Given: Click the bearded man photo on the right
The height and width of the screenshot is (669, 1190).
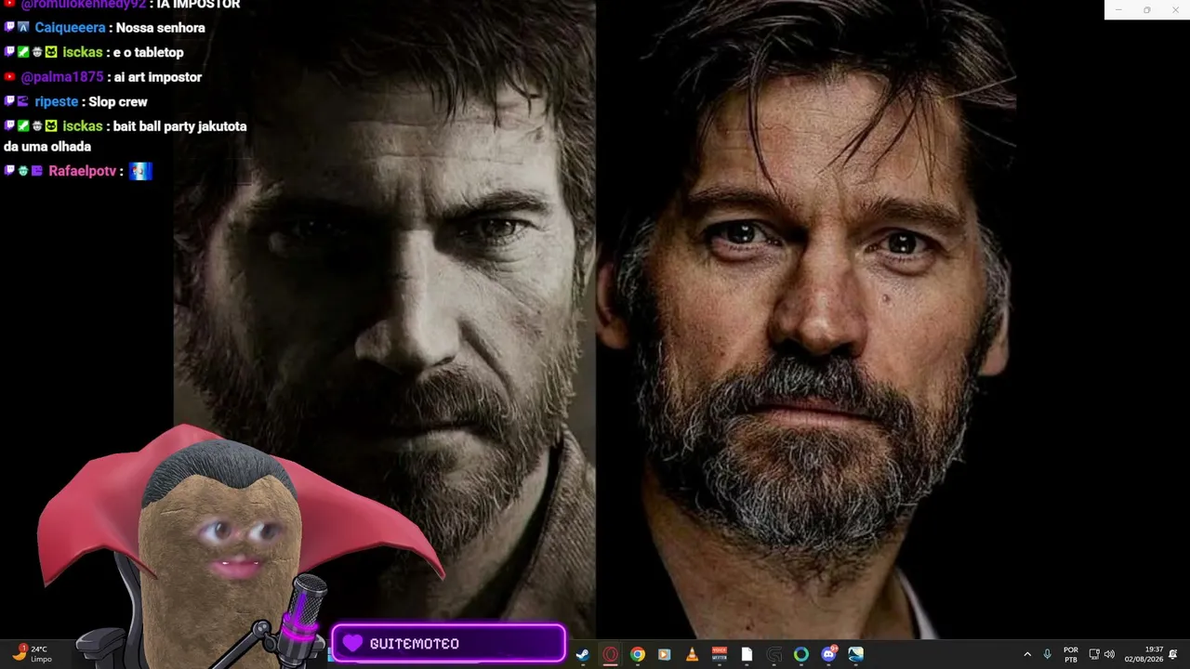Looking at the screenshot, I should coord(805,320).
